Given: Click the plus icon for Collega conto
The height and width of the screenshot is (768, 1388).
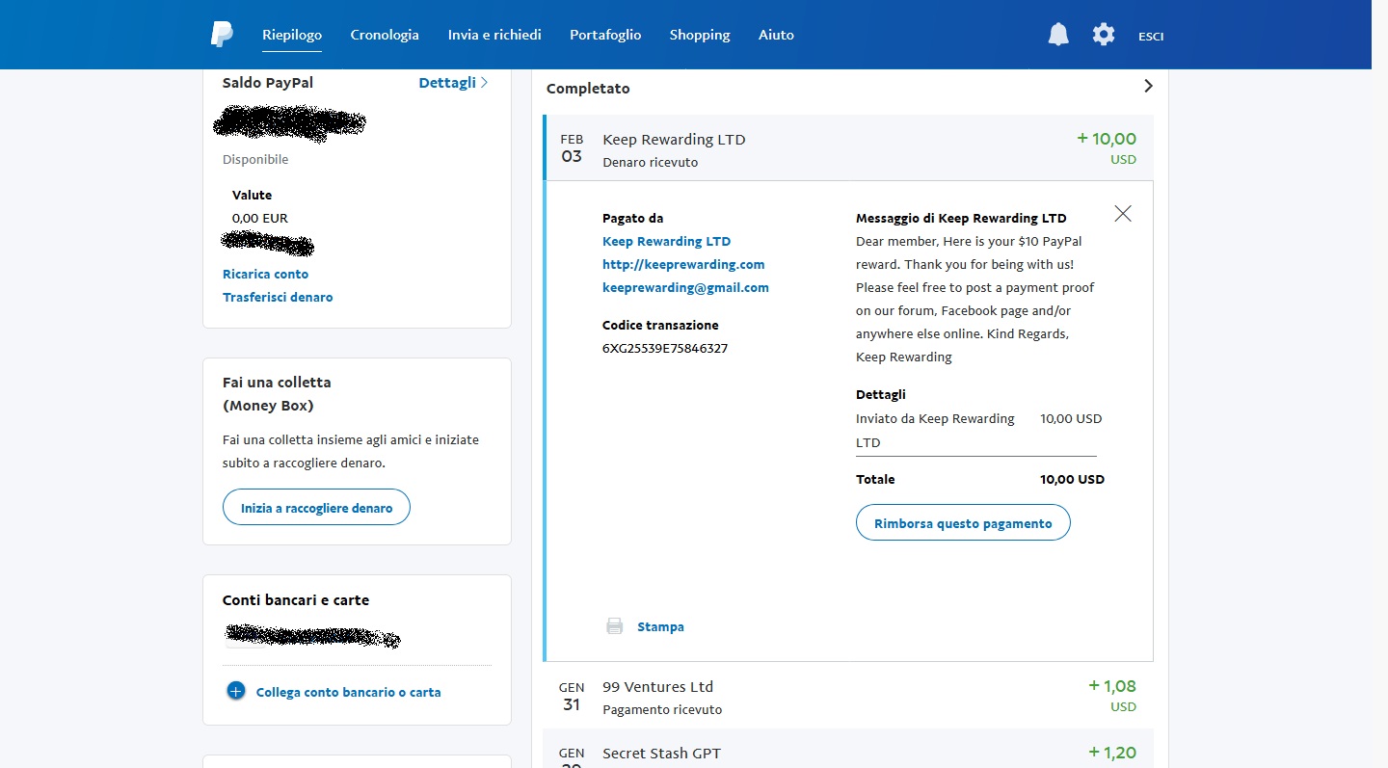Looking at the screenshot, I should [236, 691].
